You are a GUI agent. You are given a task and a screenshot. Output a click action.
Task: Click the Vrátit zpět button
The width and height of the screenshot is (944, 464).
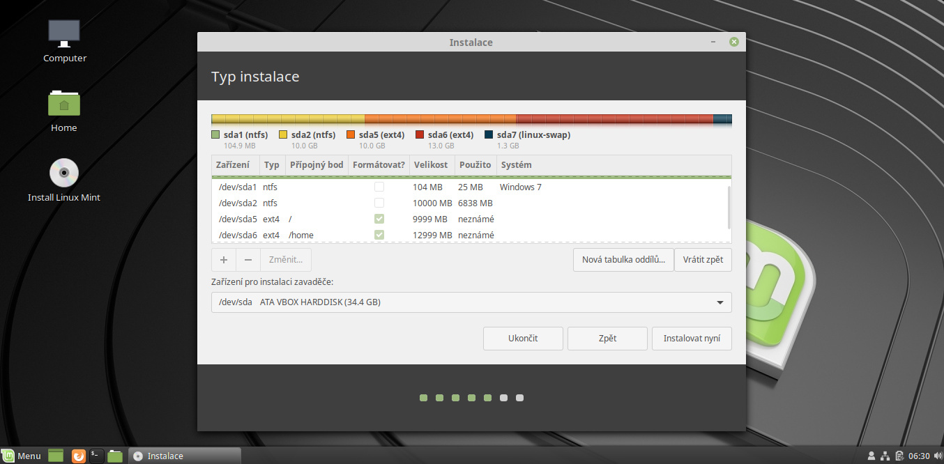point(703,260)
